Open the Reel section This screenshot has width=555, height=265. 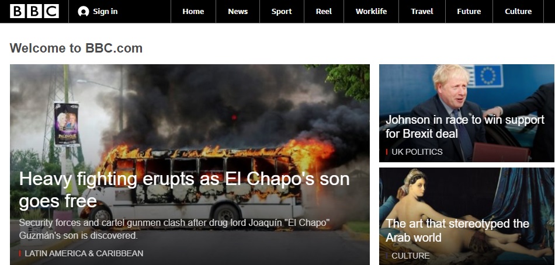(x=324, y=11)
